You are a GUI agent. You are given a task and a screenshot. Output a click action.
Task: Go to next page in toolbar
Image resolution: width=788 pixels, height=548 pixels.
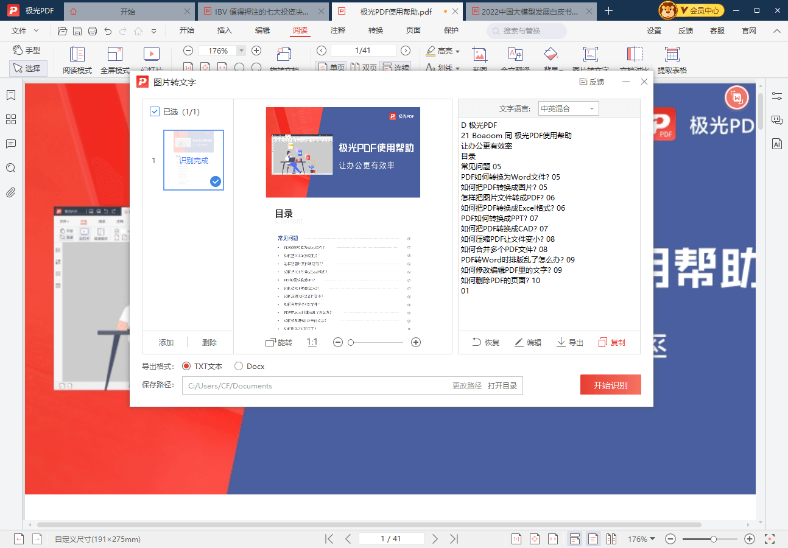coord(406,51)
